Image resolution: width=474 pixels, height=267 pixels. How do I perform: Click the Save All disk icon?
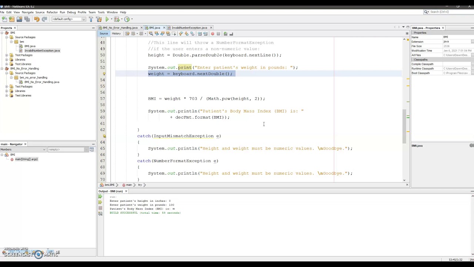coord(27,19)
